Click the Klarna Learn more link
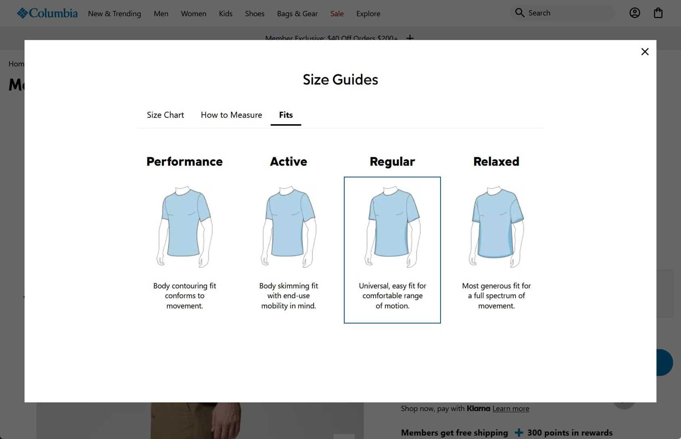 (x=511, y=408)
